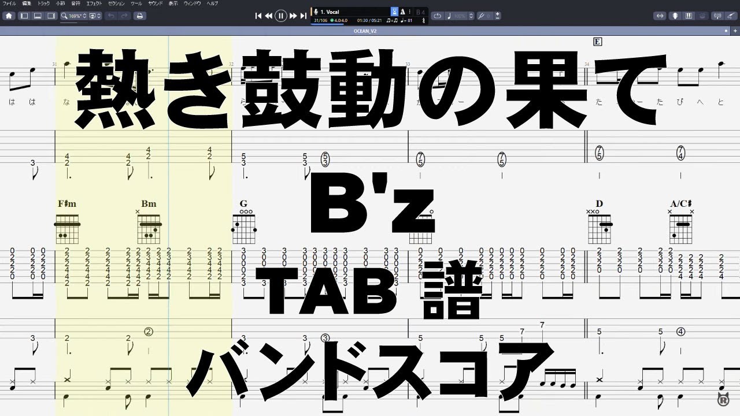
Task: Pause playback
Action: point(280,16)
